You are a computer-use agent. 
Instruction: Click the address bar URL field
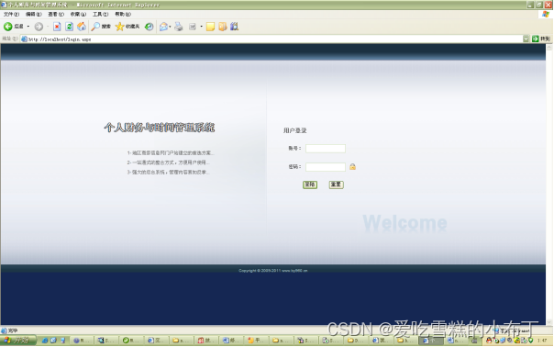[272, 39]
